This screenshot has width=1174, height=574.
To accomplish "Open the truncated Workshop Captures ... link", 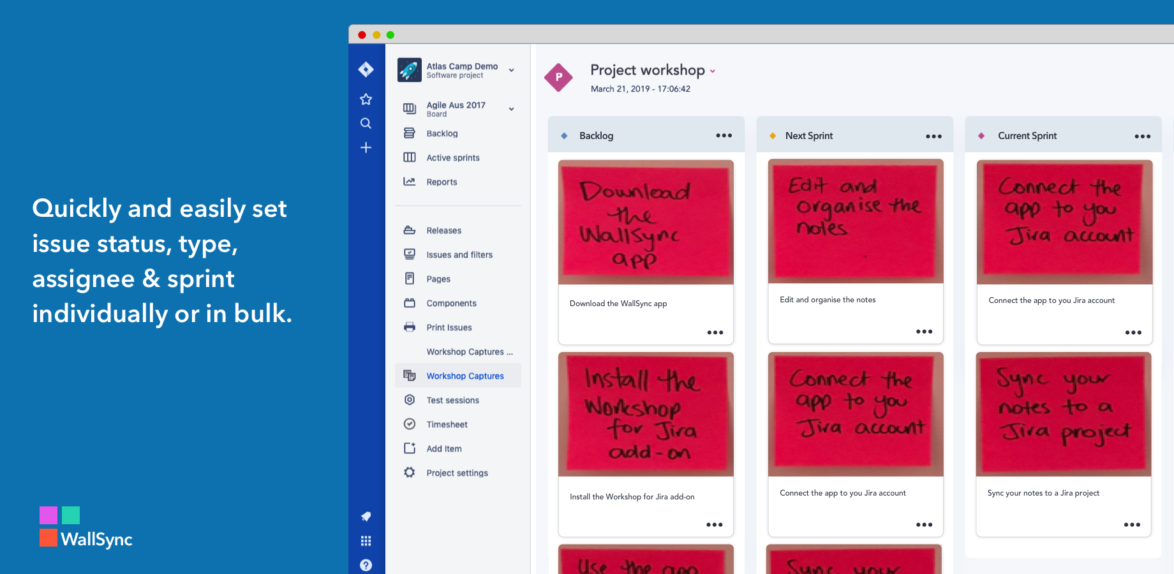I will tap(470, 351).
